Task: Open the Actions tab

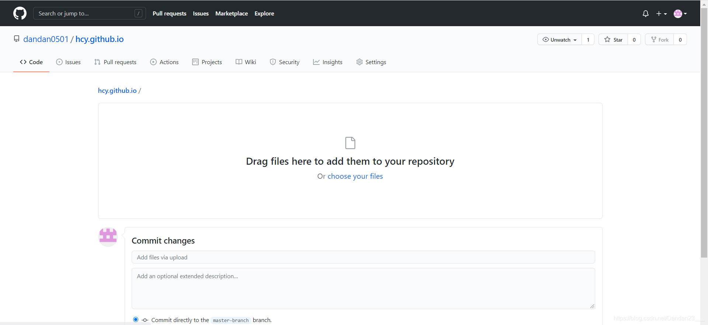Action: click(164, 62)
